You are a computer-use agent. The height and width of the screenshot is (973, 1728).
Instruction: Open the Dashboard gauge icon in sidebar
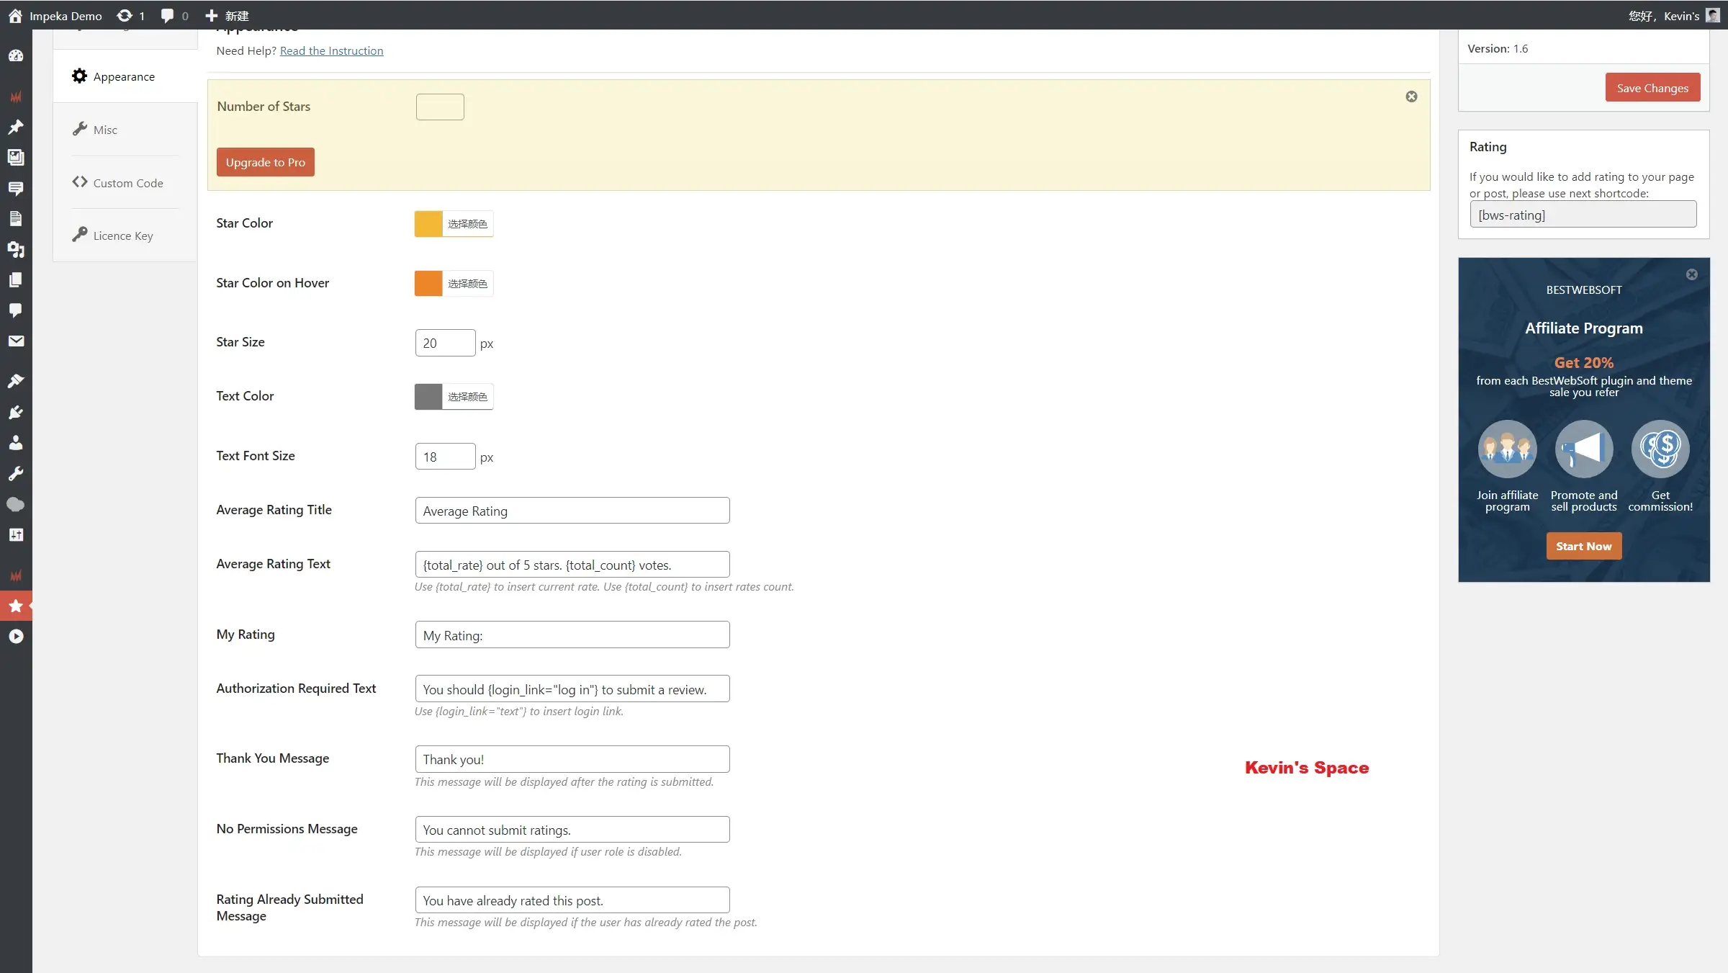[16, 56]
